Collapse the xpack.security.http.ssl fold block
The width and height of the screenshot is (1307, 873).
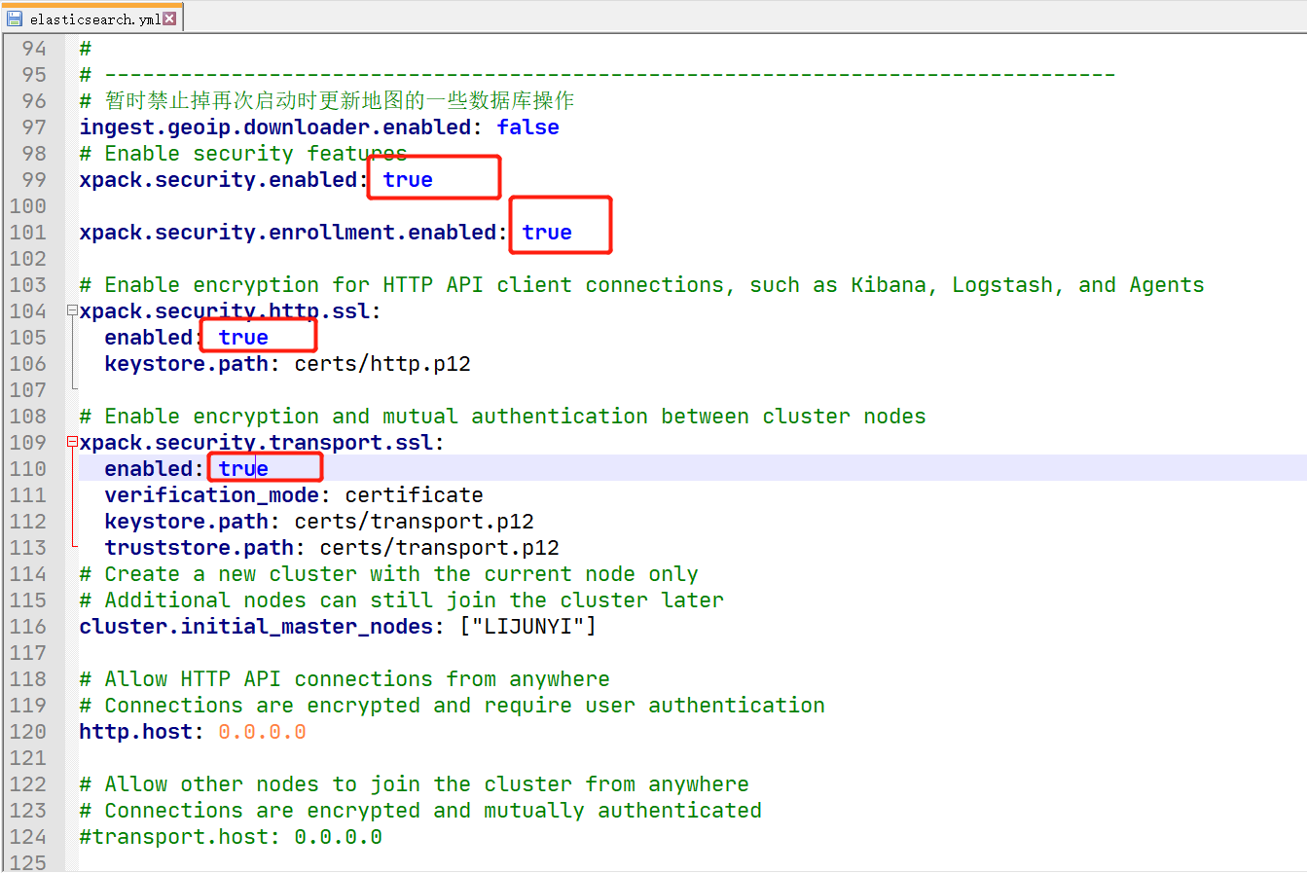click(x=72, y=311)
